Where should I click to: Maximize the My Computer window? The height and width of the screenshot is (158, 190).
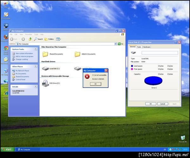(x=120, y=31)
